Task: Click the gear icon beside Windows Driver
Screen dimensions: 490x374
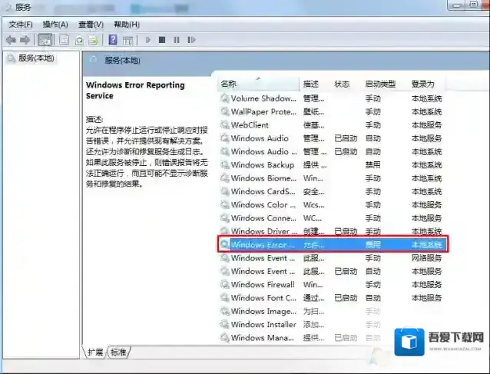Action: coord(225,231)
